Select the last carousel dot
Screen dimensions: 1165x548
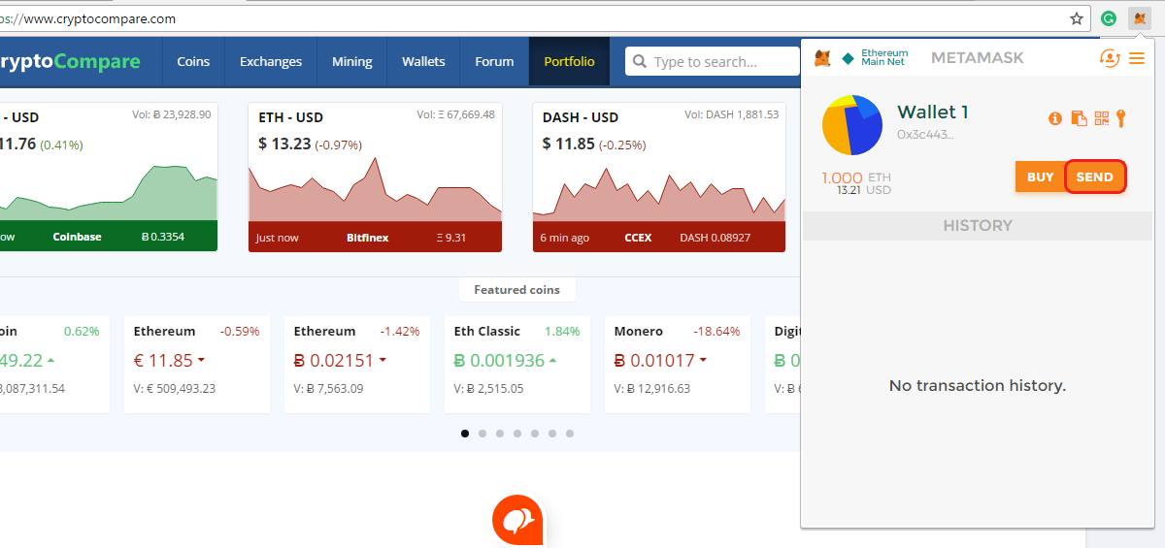coord(570,434)
